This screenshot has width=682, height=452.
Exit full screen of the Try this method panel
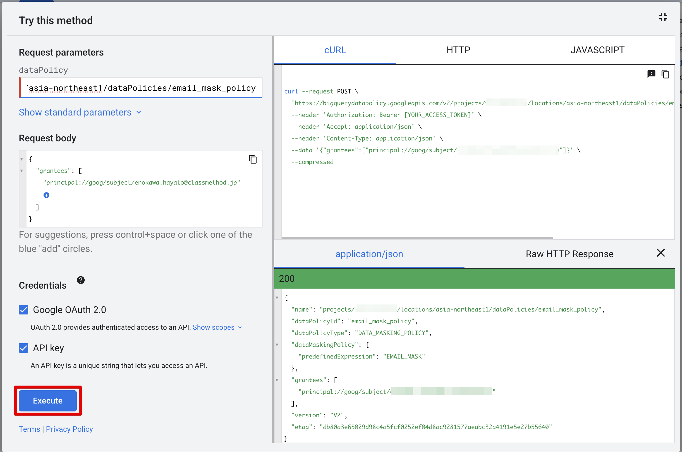(x=663, y=17)
